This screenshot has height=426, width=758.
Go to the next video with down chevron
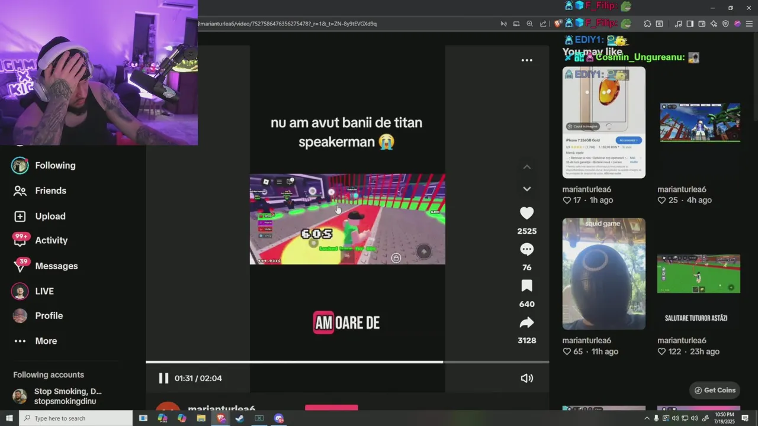pos(526,189)
